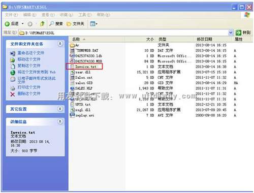Click the 移动这个文件 move link
The height and width of the screenshot is (193, 254).
pyautogui.click(x=29, y=59)
